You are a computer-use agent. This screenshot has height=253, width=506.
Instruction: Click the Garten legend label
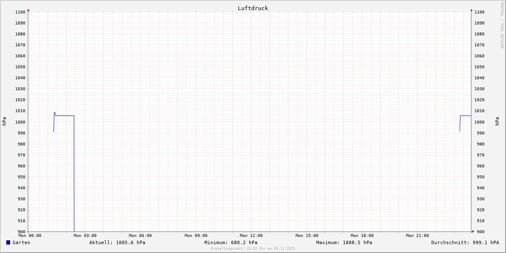pos(21,242)
